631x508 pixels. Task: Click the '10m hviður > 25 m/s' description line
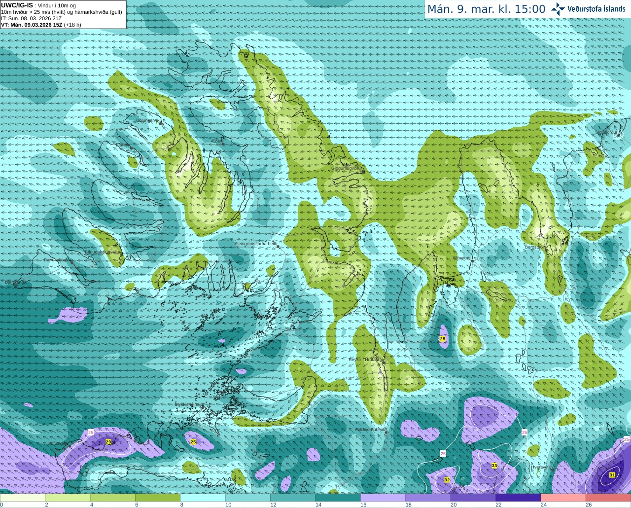tap(61, 12)
